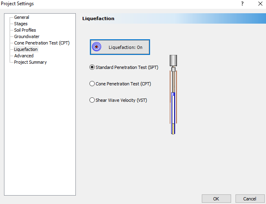This screenshot has height=204, width=266.
Task: Click Liquefaction in the settings tree
Action: point(26,50)
